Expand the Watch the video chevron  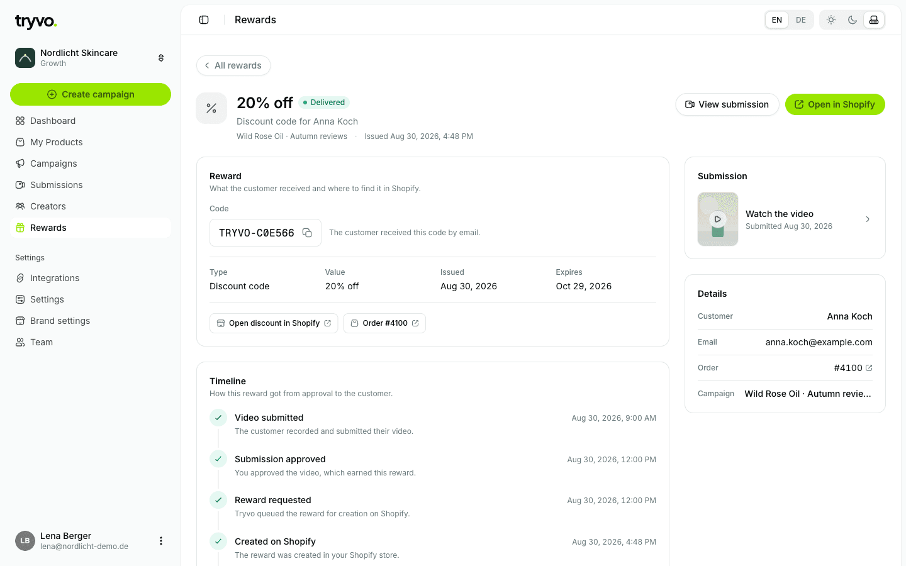click(868, 219)
